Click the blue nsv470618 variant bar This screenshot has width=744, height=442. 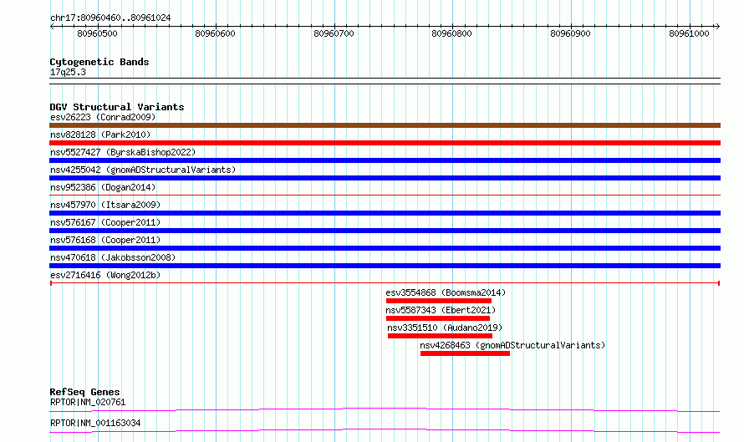point(385,266)
